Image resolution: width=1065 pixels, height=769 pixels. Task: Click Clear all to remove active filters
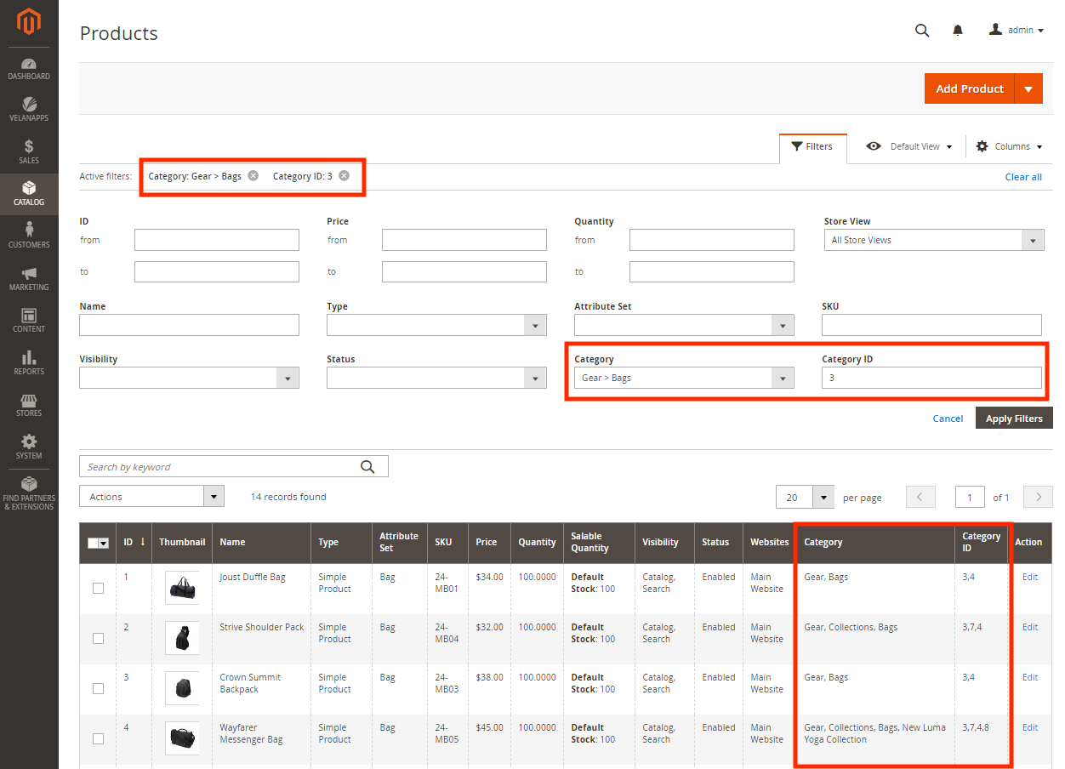pos(1023,176)
